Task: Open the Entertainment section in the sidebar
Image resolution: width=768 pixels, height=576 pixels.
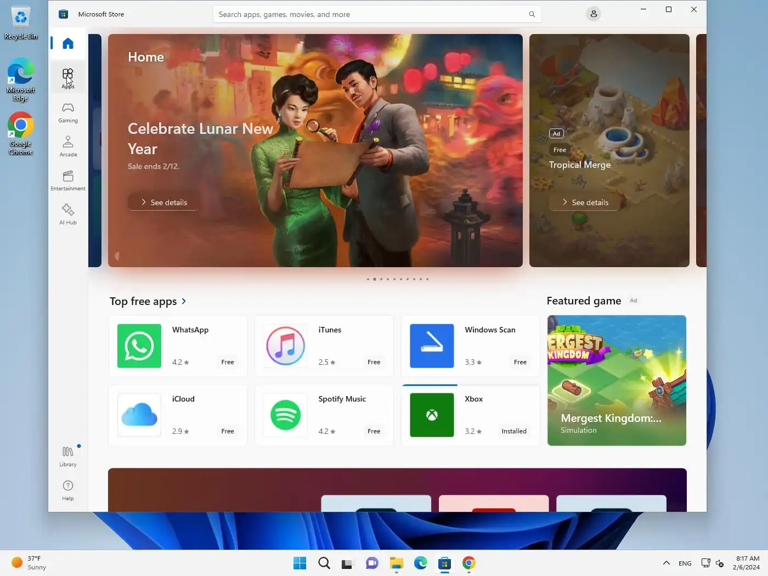Action: (68, 180)
